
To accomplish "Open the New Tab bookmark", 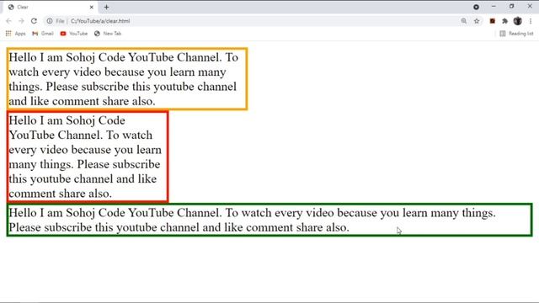I will pos(108,34).
